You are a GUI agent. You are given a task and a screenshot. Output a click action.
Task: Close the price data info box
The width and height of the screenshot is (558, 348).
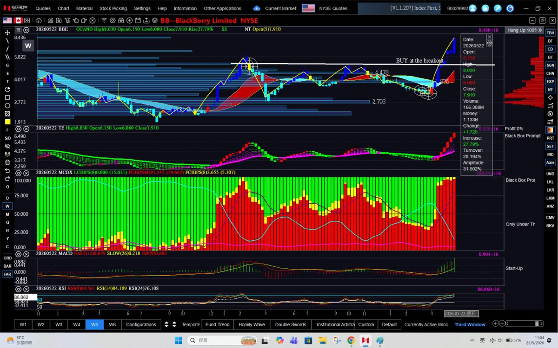(489, 37)
